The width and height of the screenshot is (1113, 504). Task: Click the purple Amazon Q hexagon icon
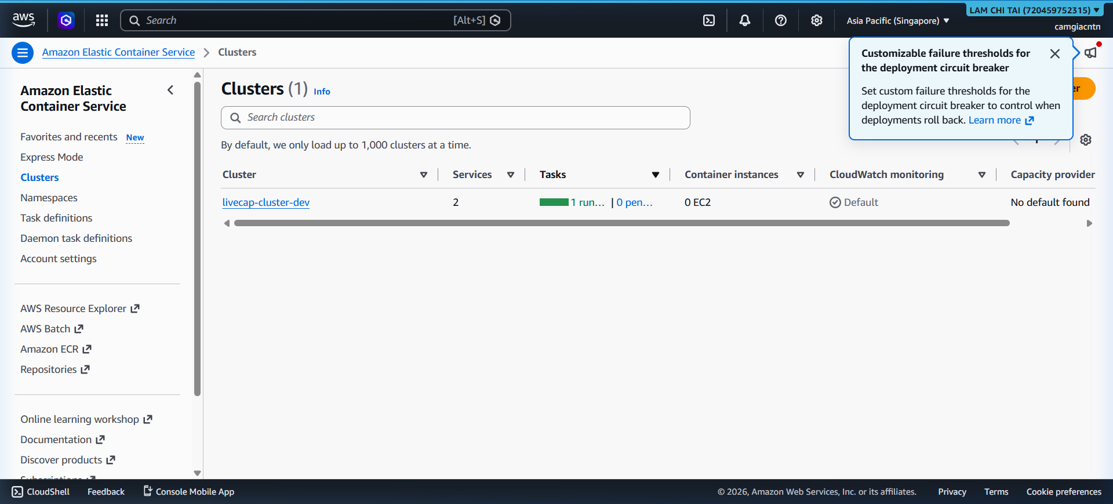pos(66,20)
